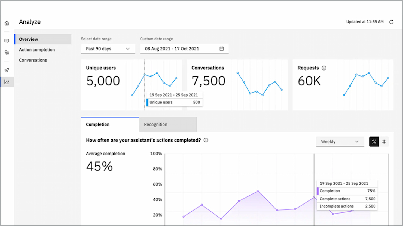Open the Weekly interval dropdown
The height and width of the screenshot is (226, 403).
pos(340,141)
